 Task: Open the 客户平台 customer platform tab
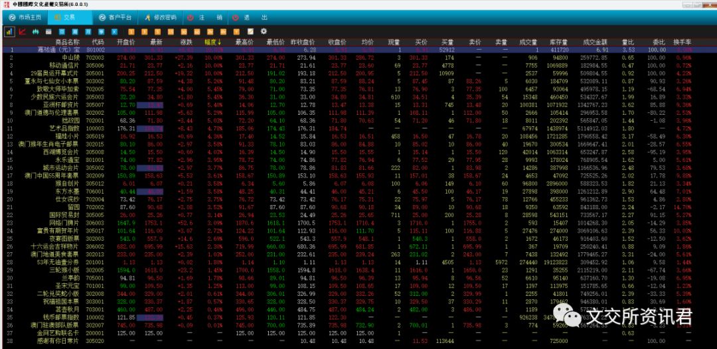click(115, 17)
